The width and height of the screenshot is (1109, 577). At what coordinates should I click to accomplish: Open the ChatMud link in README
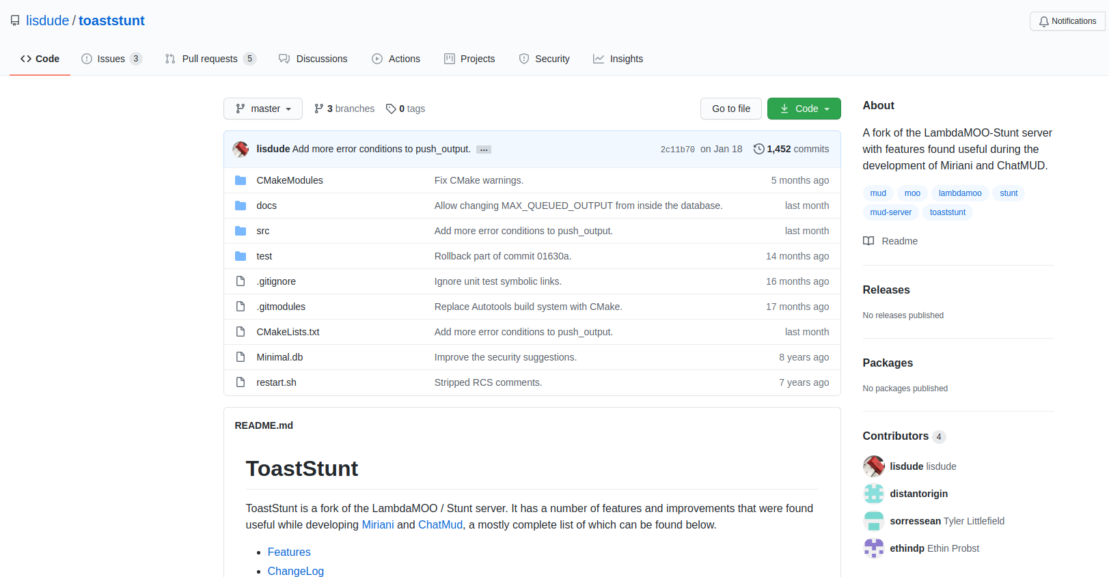440,525
